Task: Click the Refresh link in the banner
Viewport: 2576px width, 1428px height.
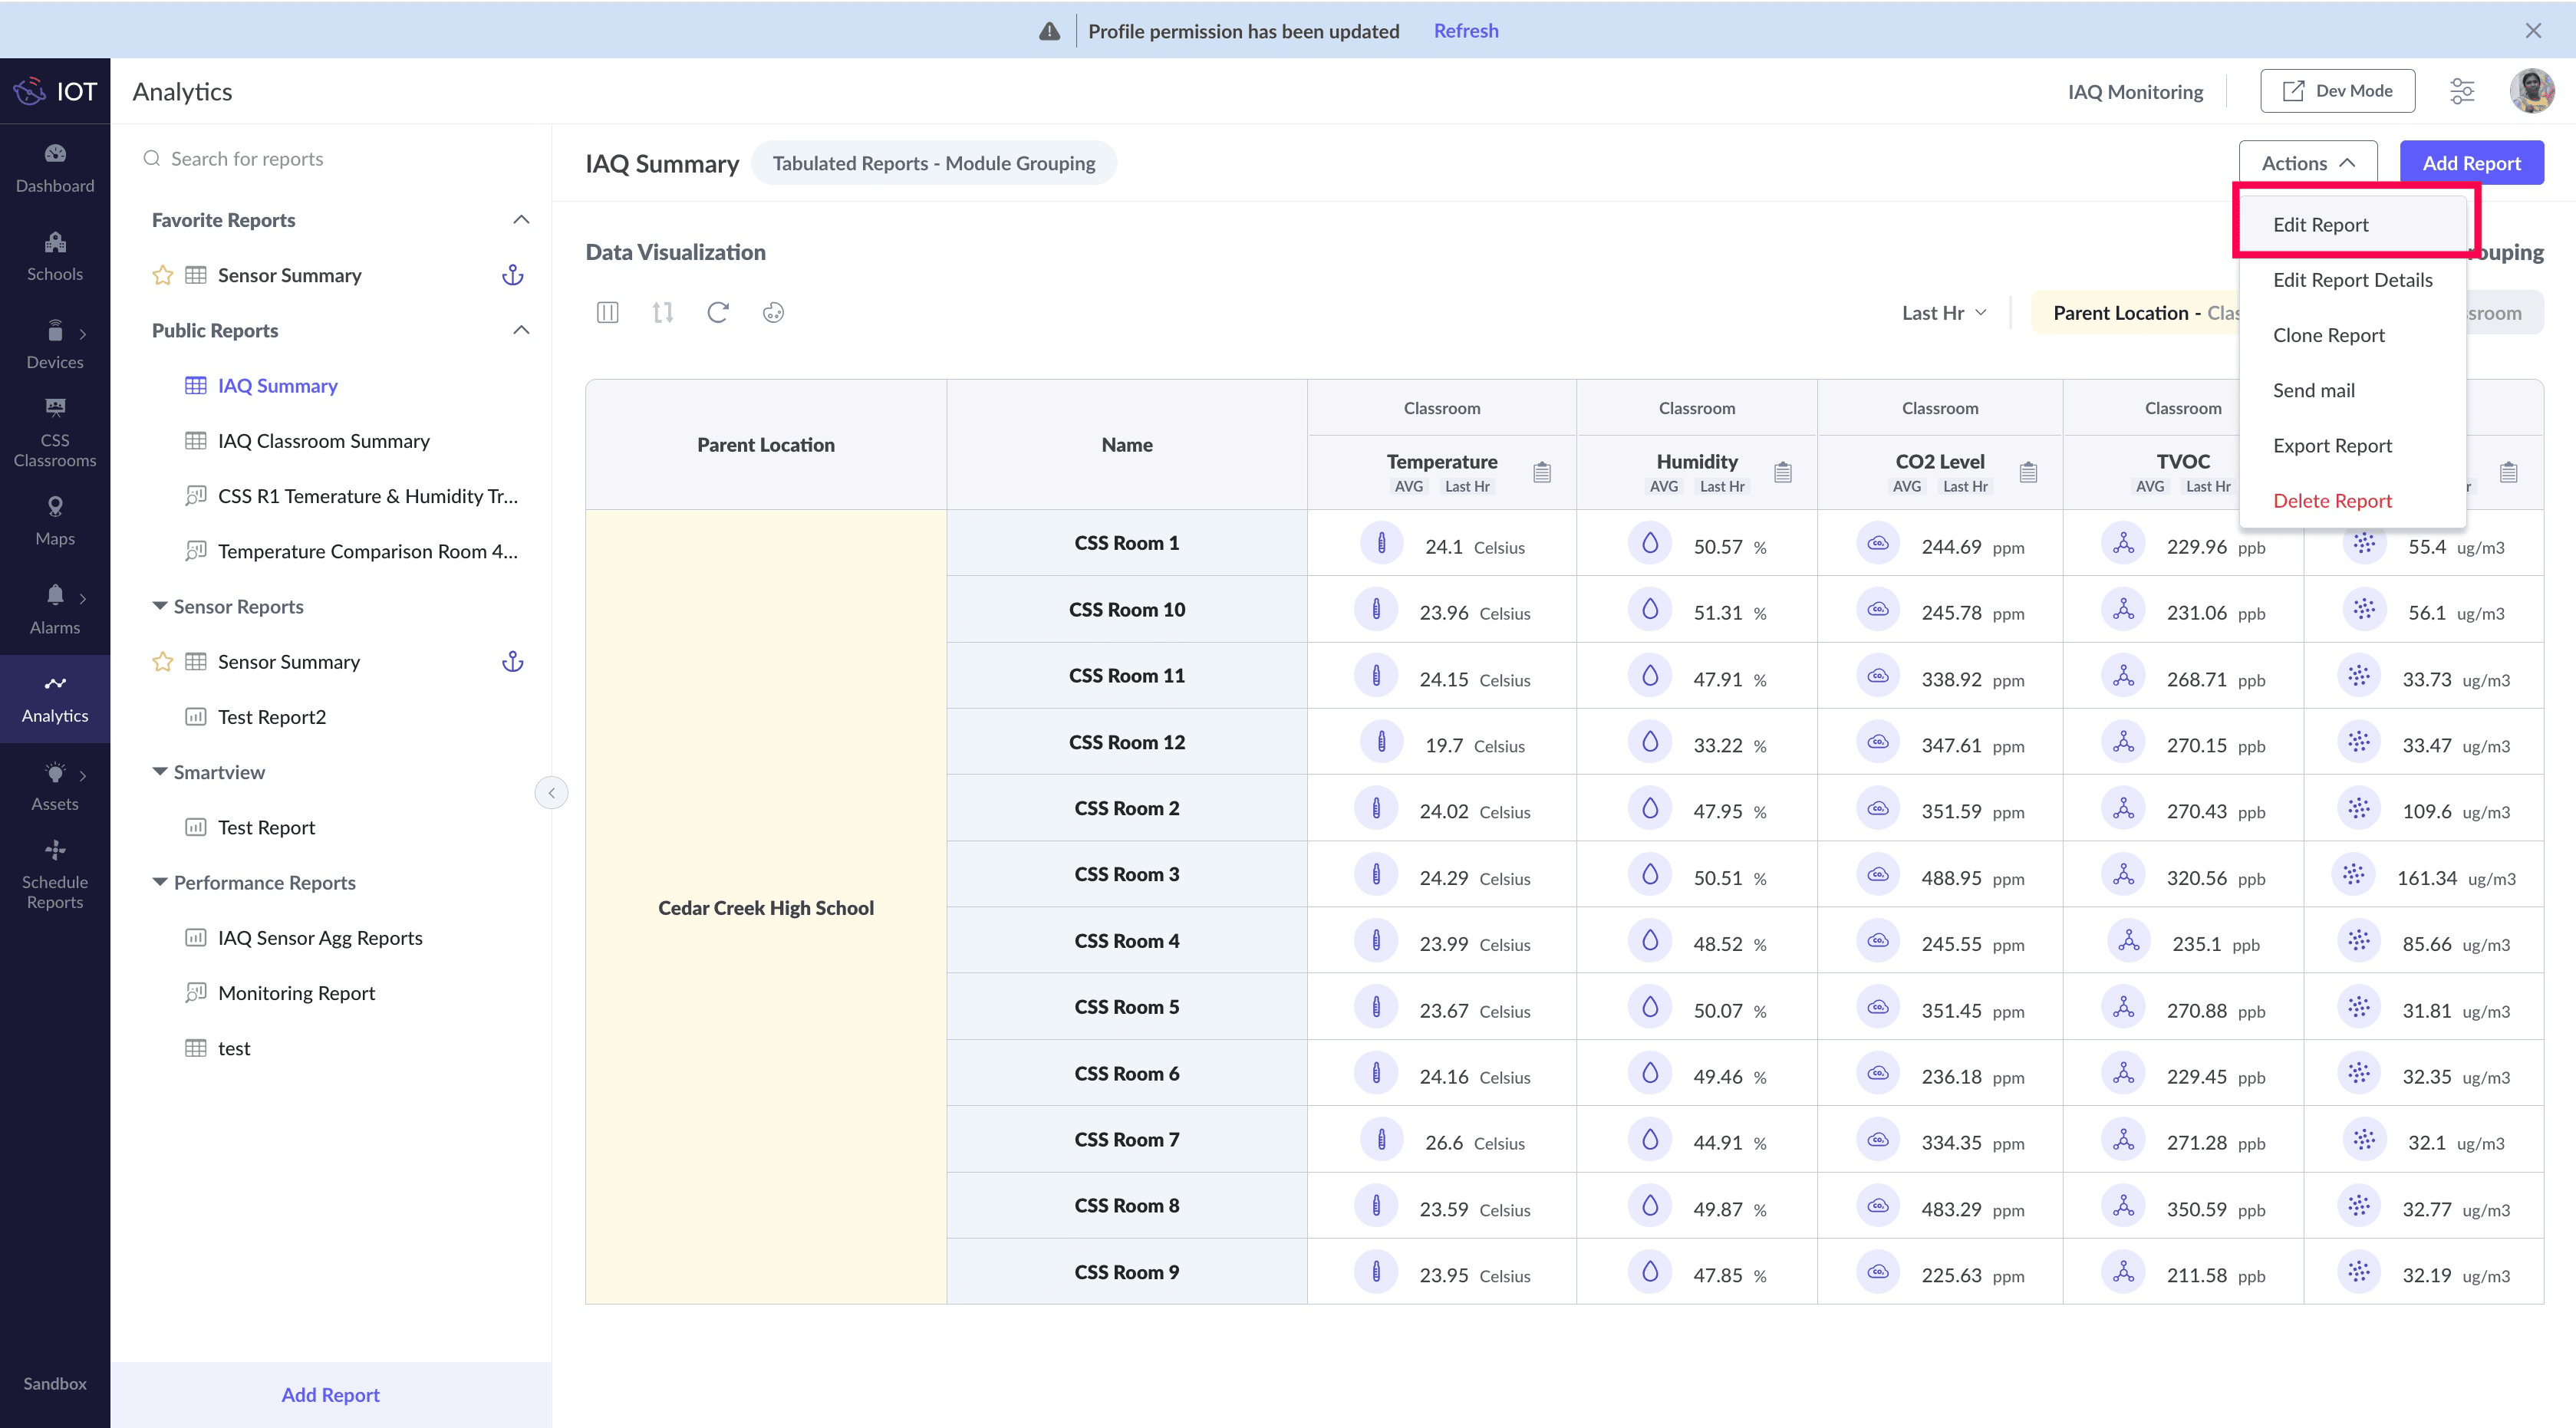Action: 1465,31
